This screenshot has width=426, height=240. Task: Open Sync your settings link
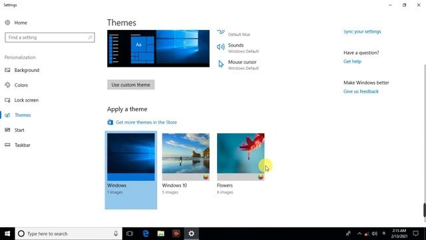(x=362, y=31)
